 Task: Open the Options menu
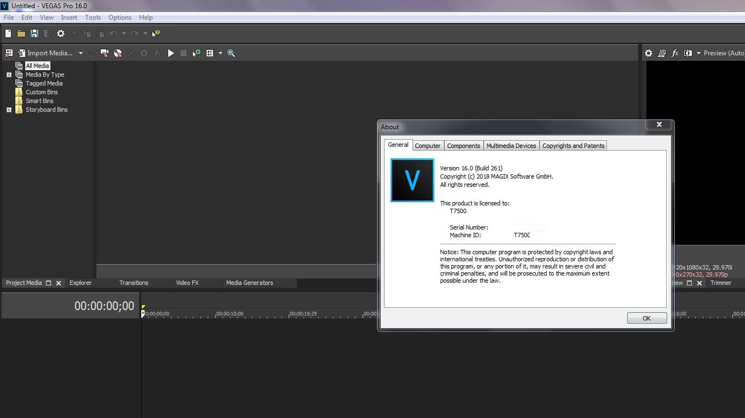120,18
